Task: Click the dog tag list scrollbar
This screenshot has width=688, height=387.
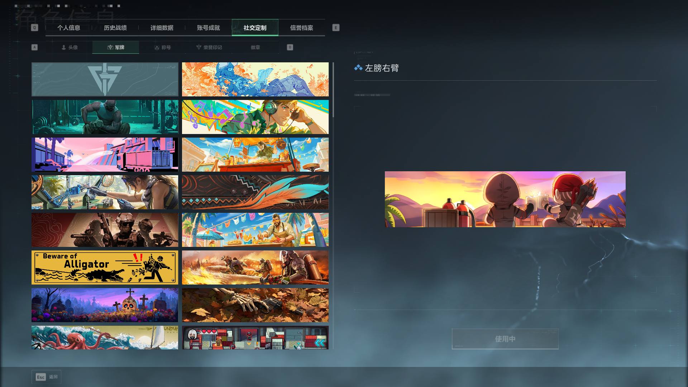Action: tap(333, 90)
